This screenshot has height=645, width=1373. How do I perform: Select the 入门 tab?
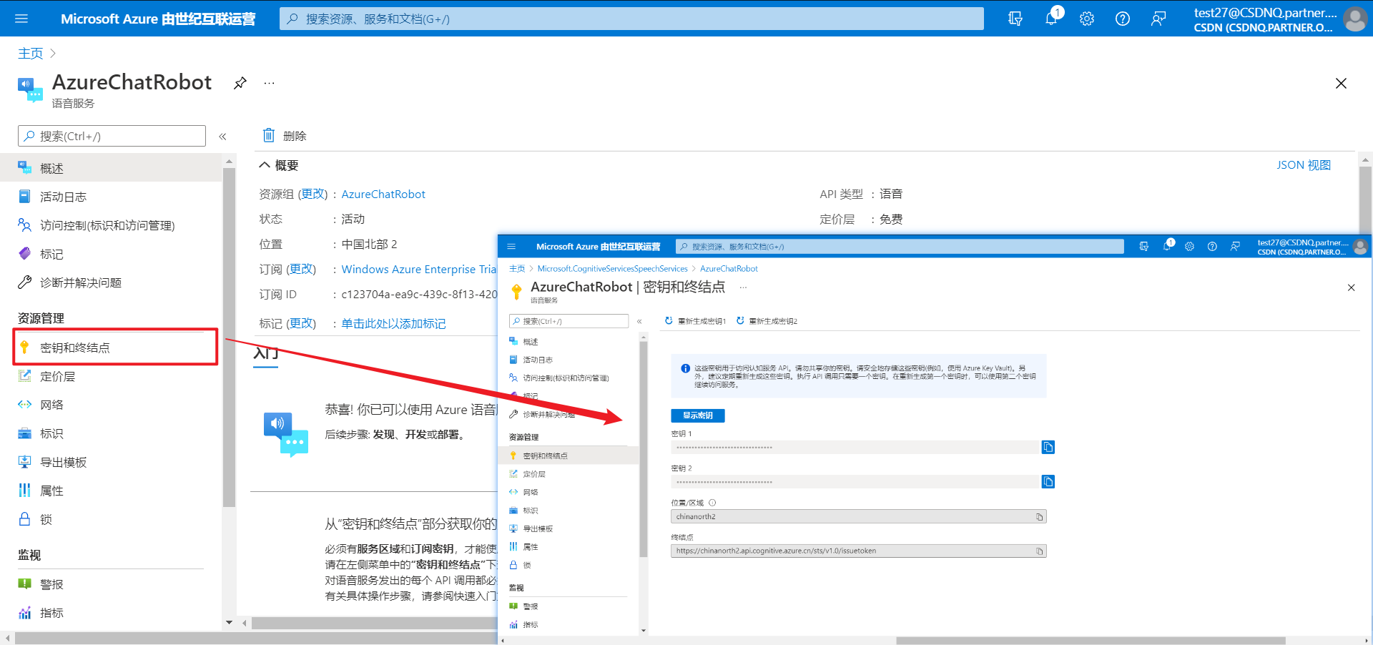pos(266,353)
